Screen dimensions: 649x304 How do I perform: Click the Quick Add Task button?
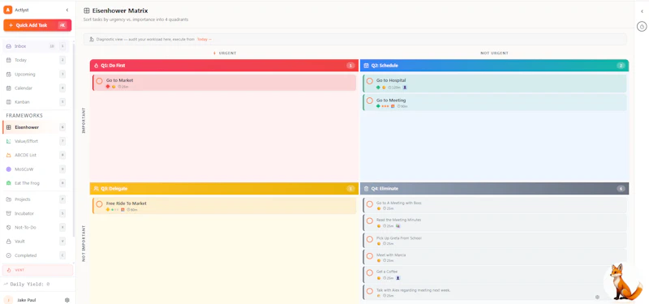click(37, 25)
